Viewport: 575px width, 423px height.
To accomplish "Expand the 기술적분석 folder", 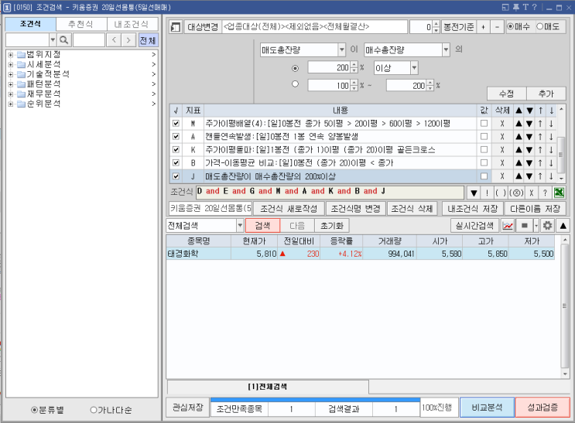I will pos(11,74).
